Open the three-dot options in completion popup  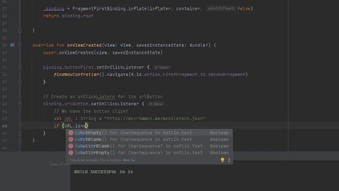(x=229, y=160)
